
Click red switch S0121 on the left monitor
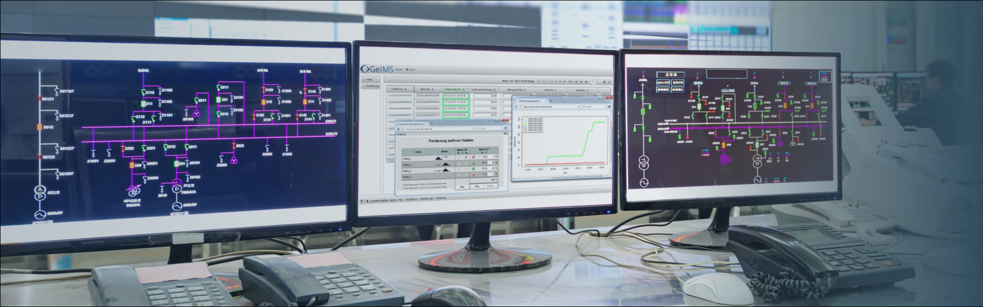[x=39, y=99]
